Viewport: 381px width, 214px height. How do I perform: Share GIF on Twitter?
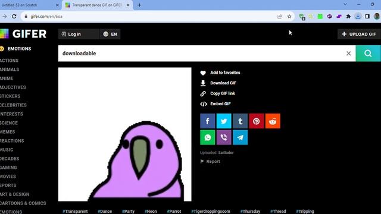pos(224,121)
